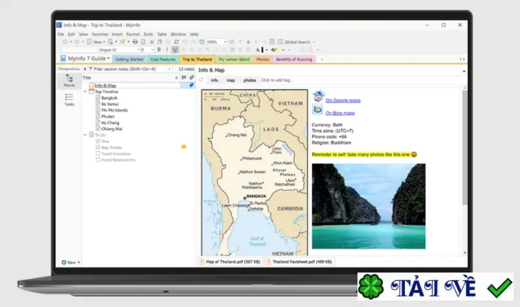Switch to the My Lemon Stand tab

(x=234, y=59)
